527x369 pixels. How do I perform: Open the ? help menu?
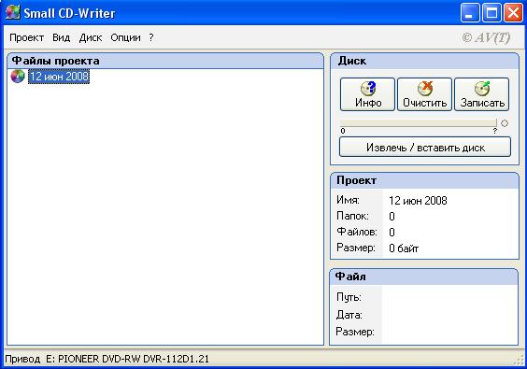pos(151,37)
